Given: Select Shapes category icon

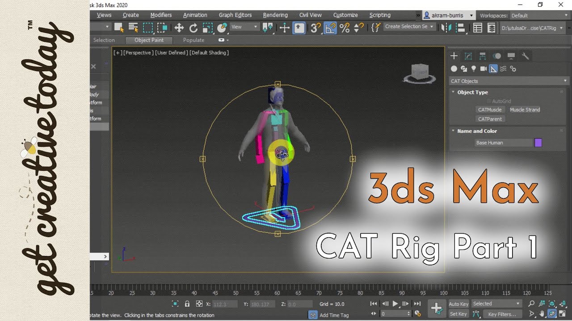Looking at the screenshot, I should pos(464,69).
